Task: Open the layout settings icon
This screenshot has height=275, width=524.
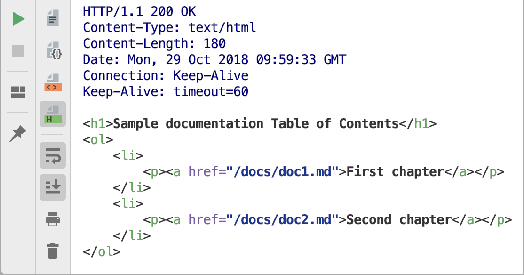Action: [18, 92]
